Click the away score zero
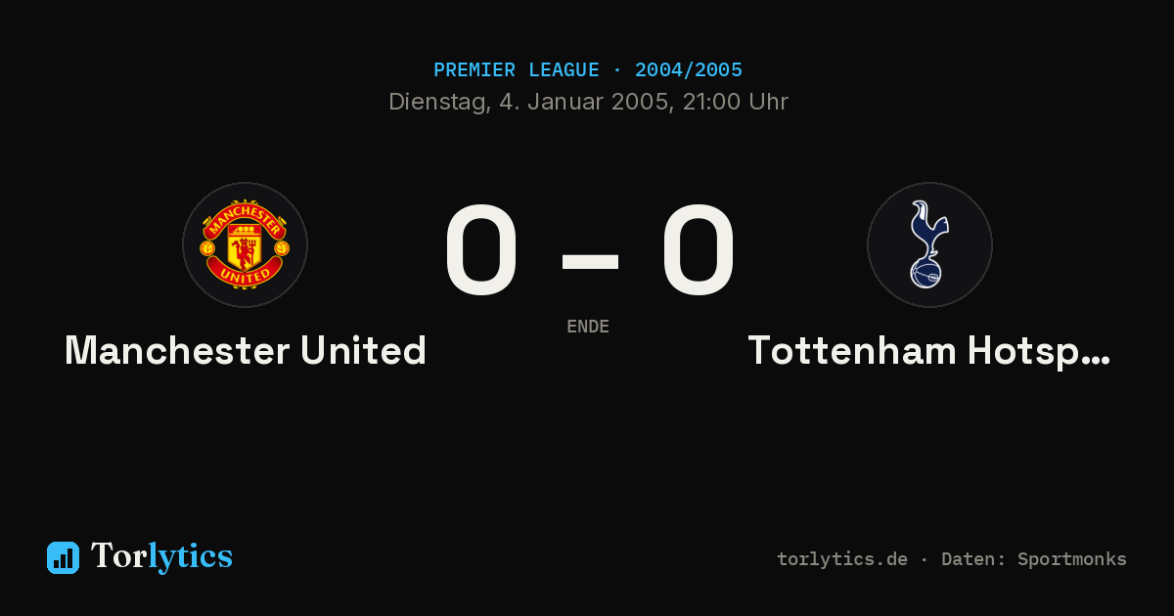Viewport: 1174px width, 616px height. [x=699, y=250]
